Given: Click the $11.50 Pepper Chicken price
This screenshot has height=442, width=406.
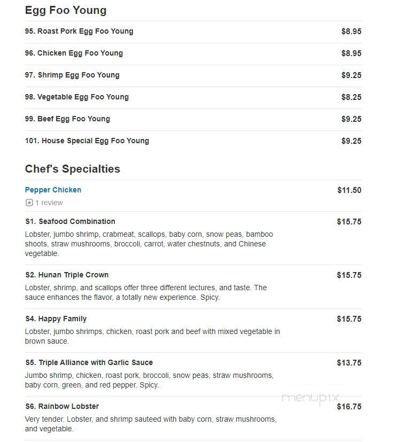Looking at the screenshot, I should click(x=349, y=190).
